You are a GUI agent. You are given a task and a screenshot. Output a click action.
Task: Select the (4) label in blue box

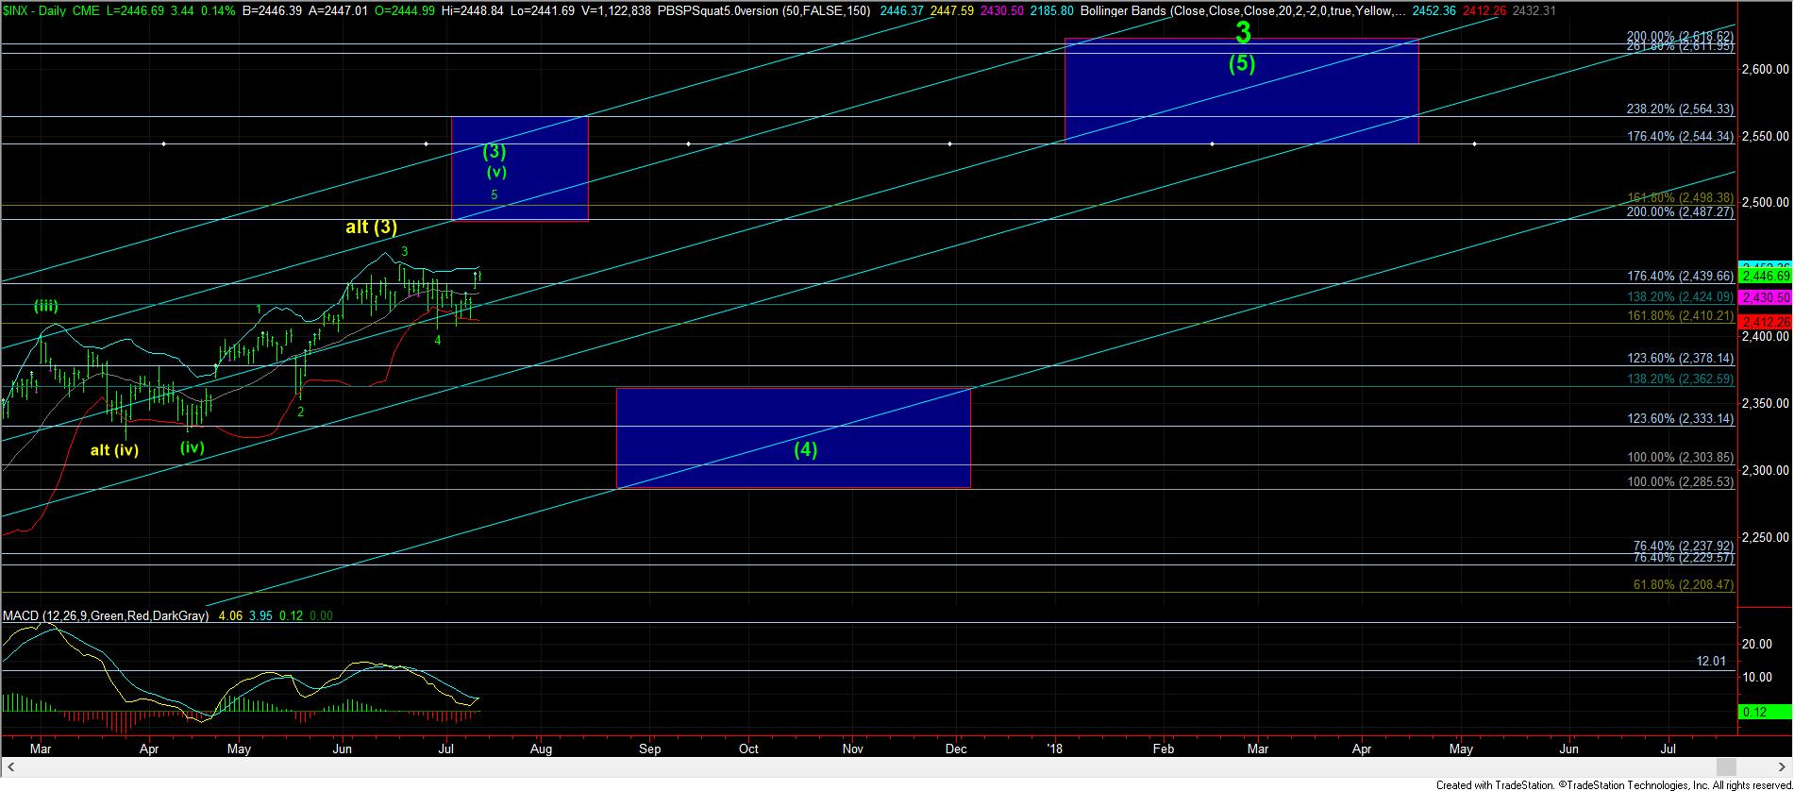click(804, 449)
